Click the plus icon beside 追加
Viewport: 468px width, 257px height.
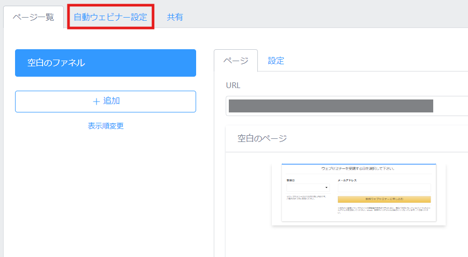pos(96,102)
